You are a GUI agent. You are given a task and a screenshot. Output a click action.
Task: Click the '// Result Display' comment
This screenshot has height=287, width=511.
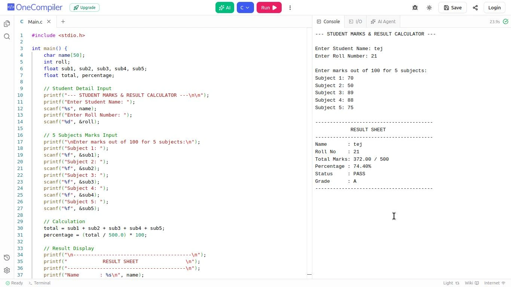[x=69, y=249]
